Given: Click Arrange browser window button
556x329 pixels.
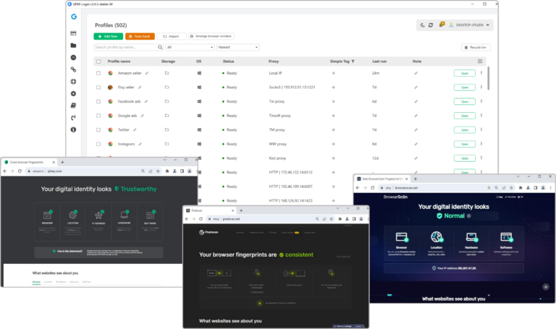Looking at the screenshot, I should click(211, 36).
